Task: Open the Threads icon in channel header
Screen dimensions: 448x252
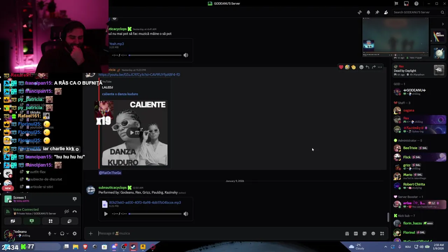Action: (x=359, y=12)
